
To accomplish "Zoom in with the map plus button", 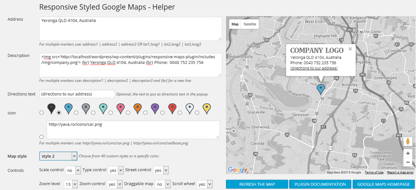I will [408, 154].
